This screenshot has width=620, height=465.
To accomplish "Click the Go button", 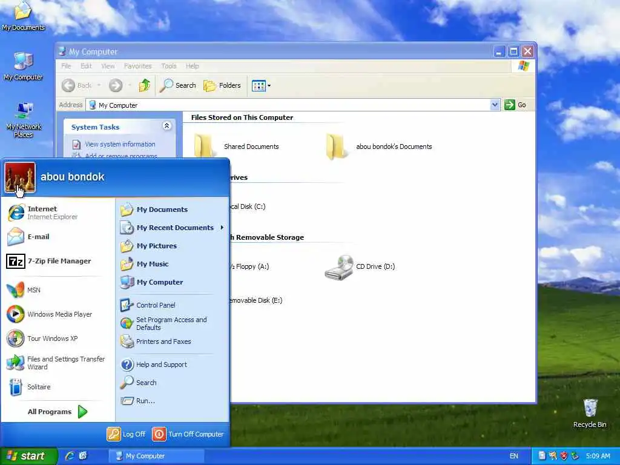I will click(x=516, y=105).
